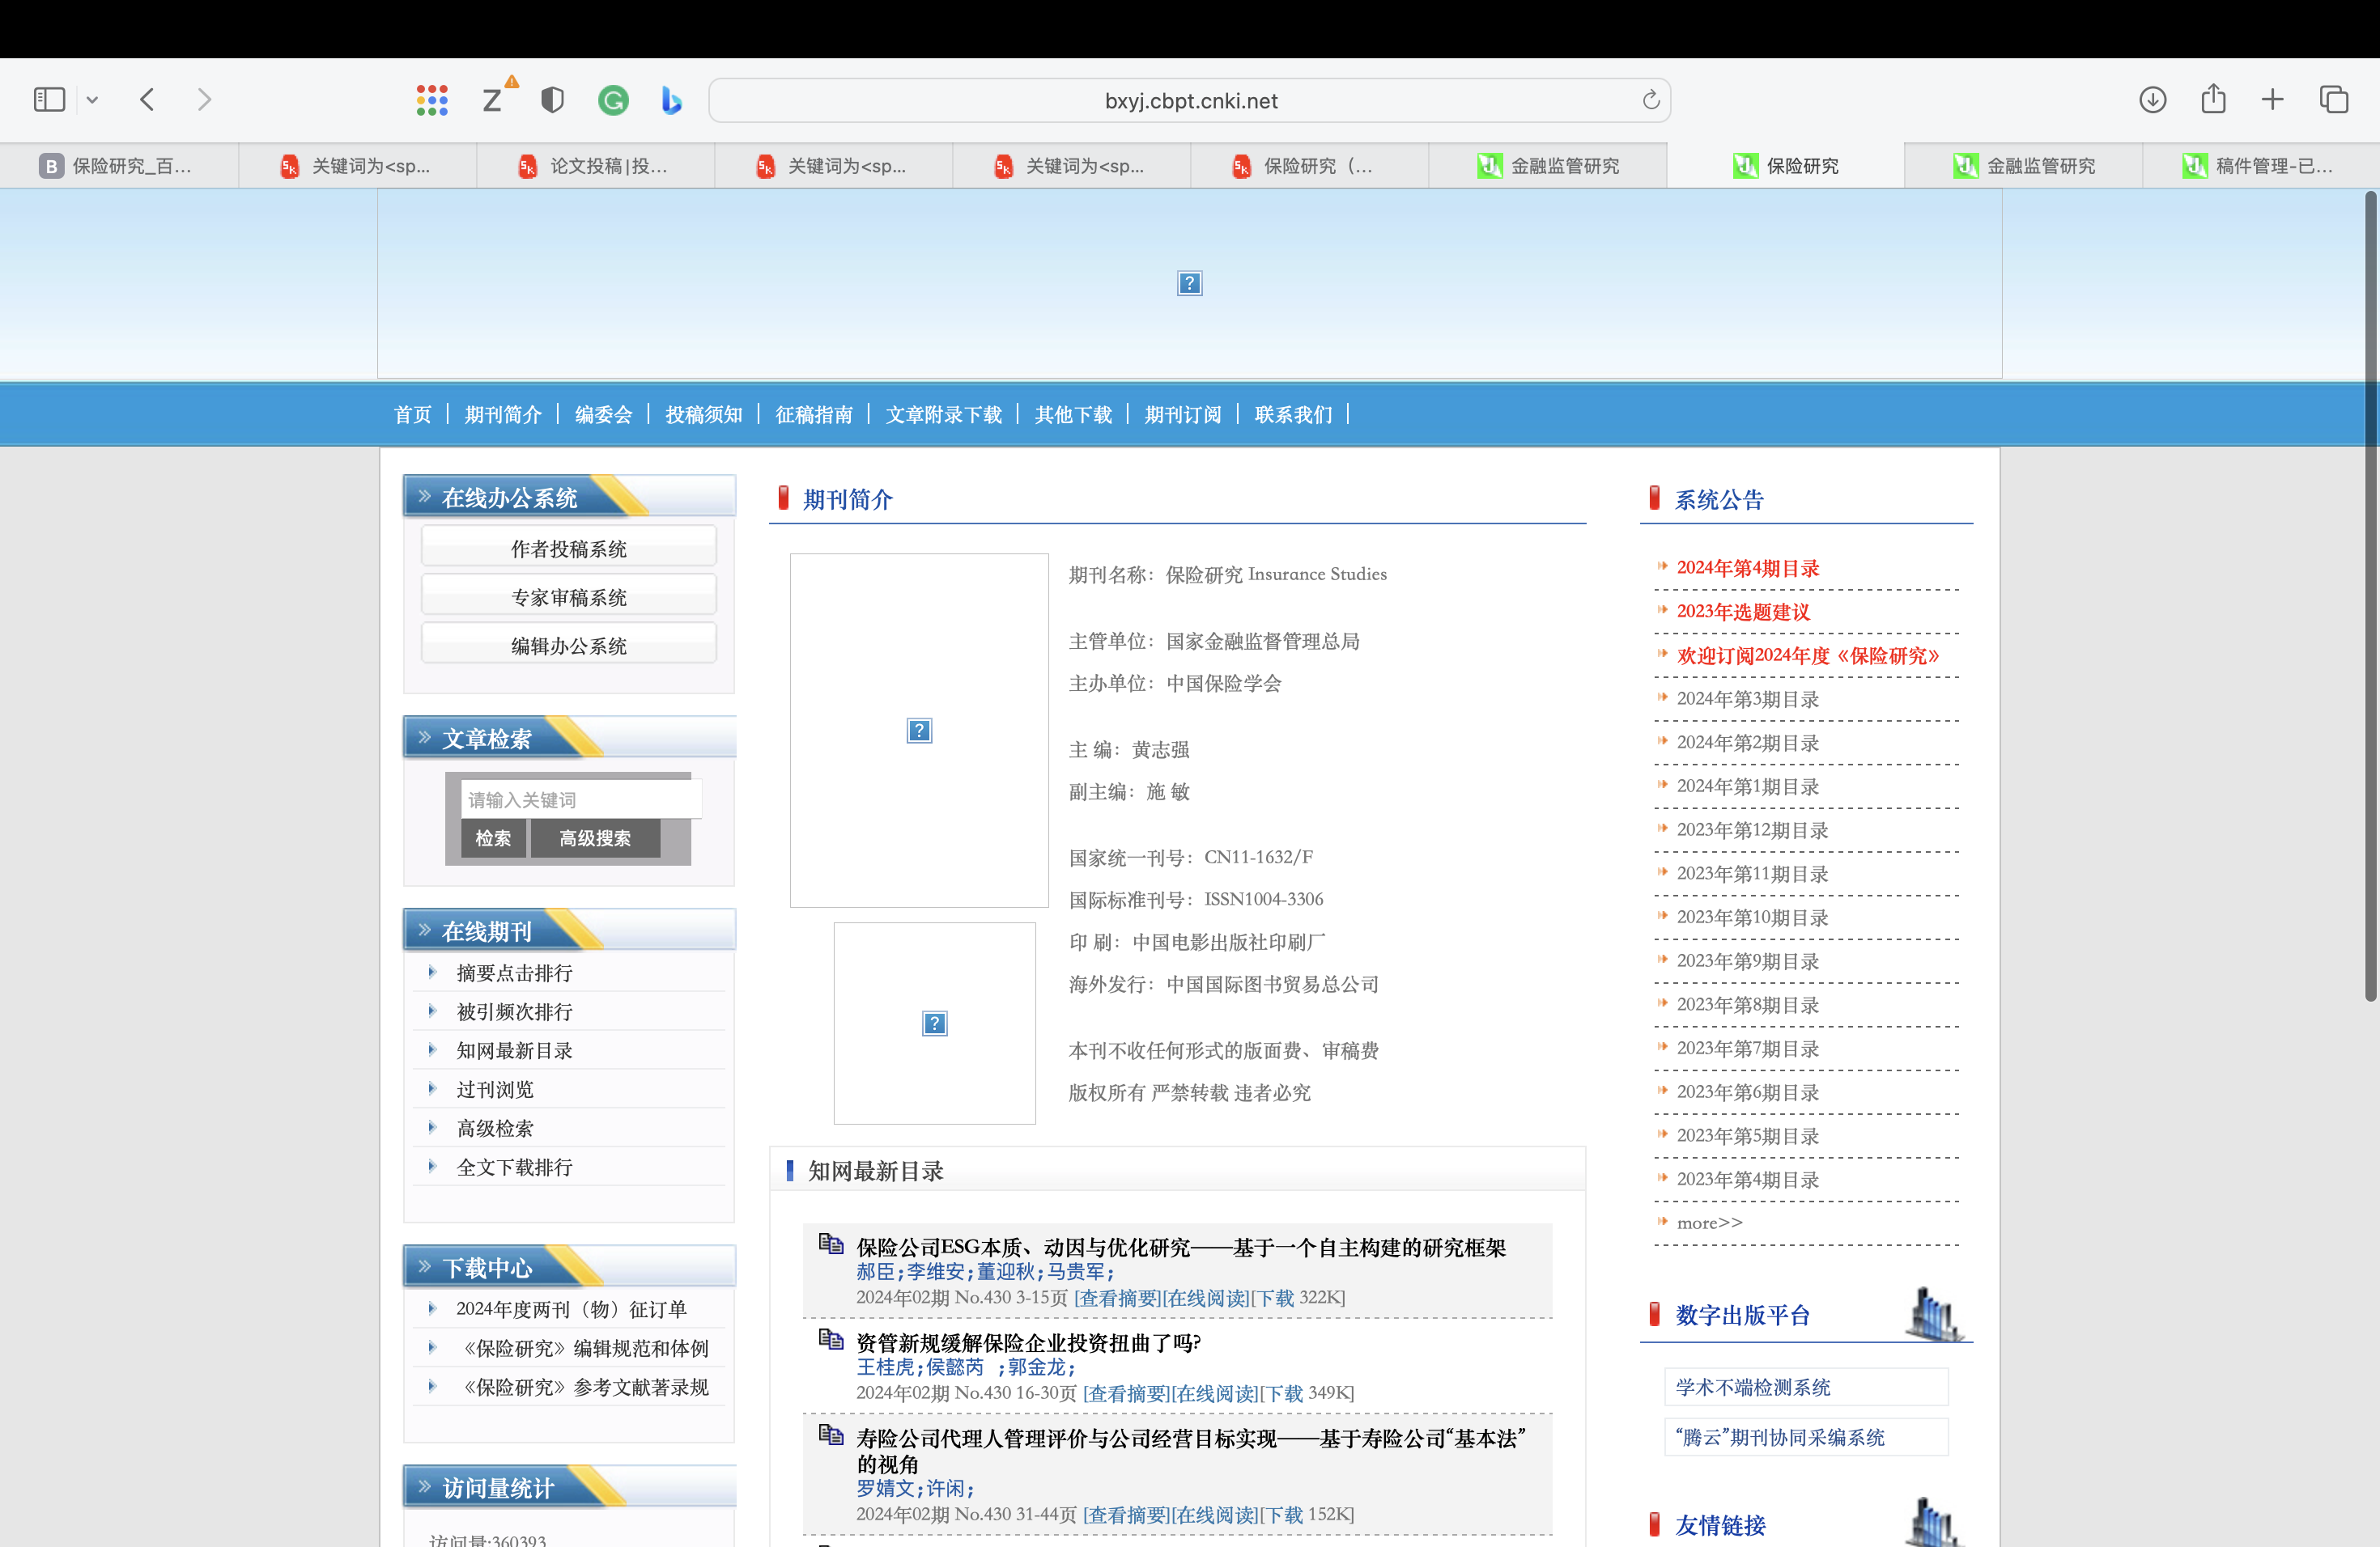Open the more>> announcements link
2380x1547 pixels.
coord(1709,1223)
